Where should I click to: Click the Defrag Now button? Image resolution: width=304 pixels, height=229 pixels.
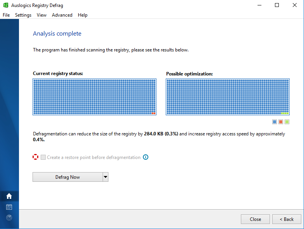(68, 177)
